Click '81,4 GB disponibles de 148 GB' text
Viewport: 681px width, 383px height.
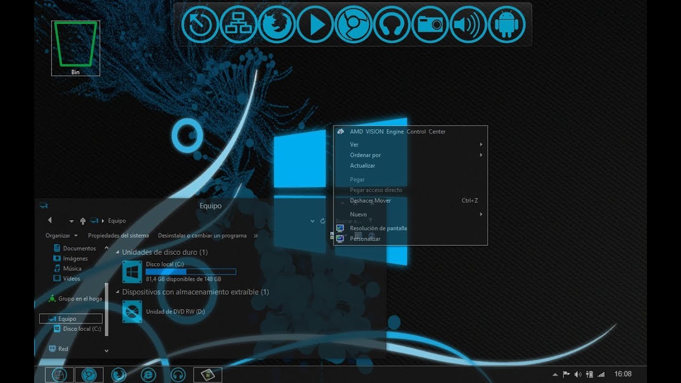(x=184, y=279)
